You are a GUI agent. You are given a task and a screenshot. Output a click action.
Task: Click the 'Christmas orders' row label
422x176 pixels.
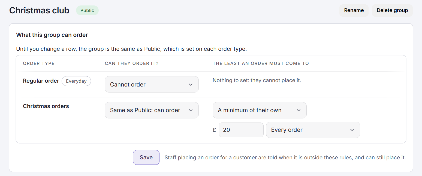[46, 106]
